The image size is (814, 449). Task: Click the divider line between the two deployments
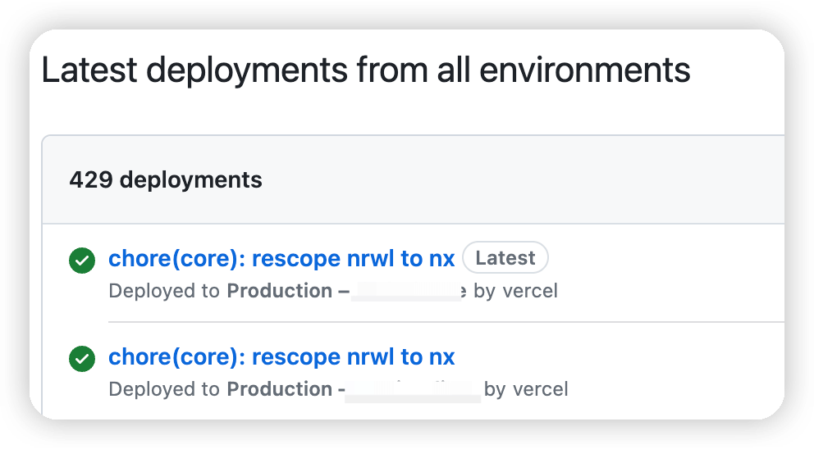pos(446,322)
